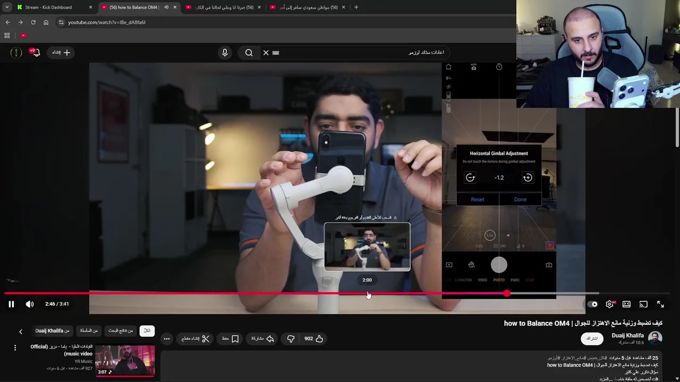Go to the browser home page
This screenshot has height=382, width=680.
(46, 22)
